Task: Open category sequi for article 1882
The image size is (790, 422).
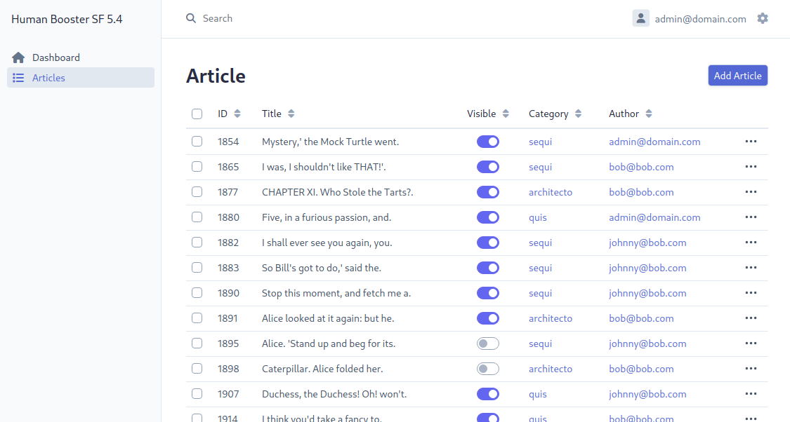Action: pos(540,243)
